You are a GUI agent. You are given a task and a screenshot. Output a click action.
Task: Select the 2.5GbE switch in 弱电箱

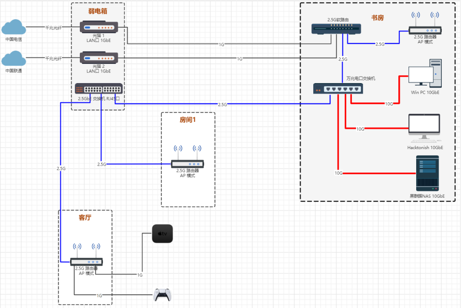99,89
